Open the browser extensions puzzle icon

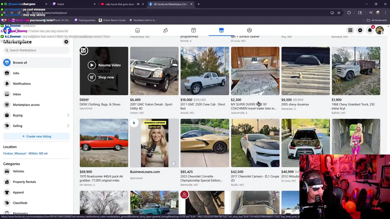coord(349,13)
